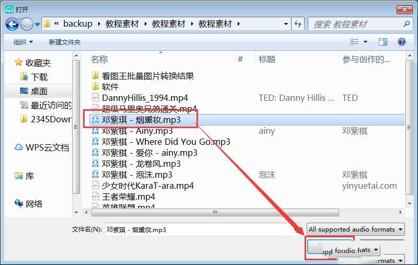This screenshot has height=265, width=418.
Task: Click the greyed forward navigation arrow
Action: (x=27, y=24)
